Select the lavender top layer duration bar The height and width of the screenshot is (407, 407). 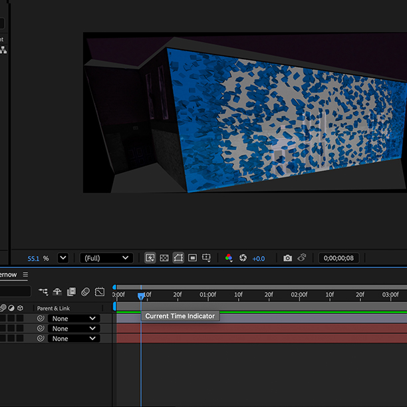tap(261, 319)
